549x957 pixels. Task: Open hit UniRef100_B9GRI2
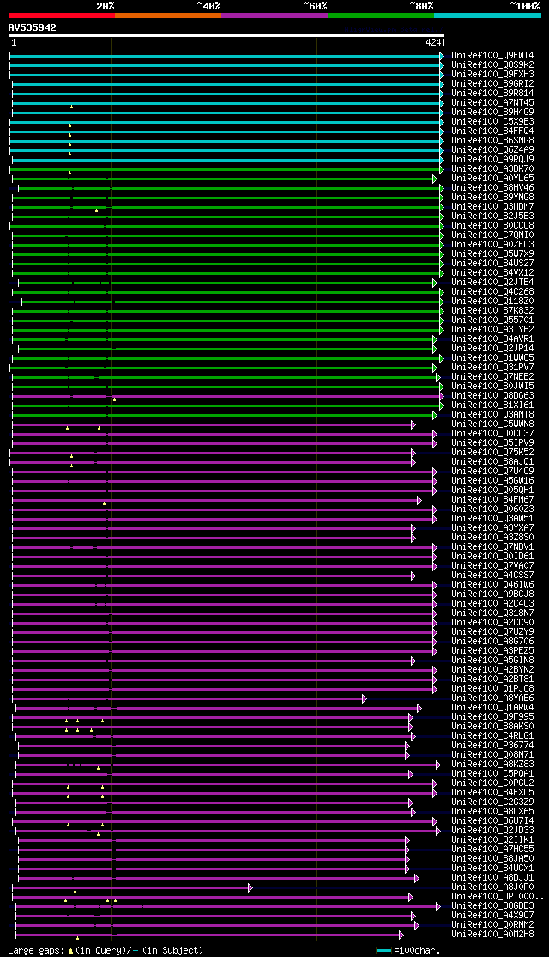493,83
